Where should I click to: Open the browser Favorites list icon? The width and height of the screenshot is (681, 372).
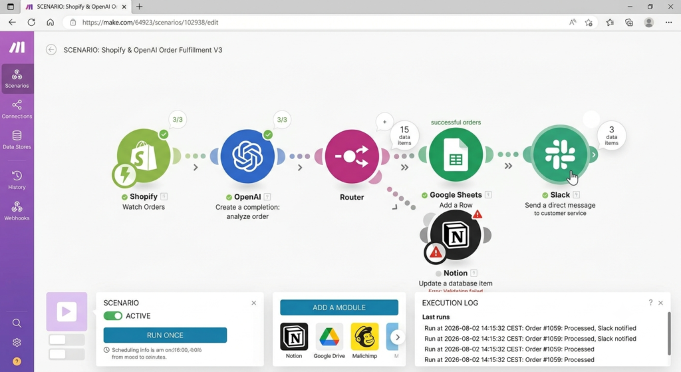610,22
